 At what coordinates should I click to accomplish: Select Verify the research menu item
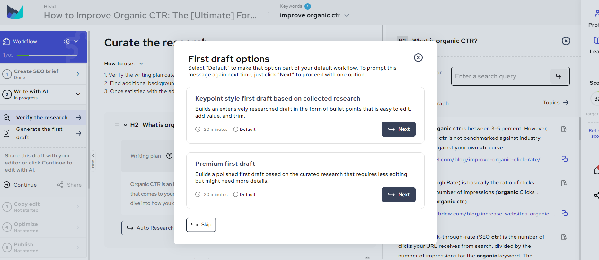[x=43, y=118]
